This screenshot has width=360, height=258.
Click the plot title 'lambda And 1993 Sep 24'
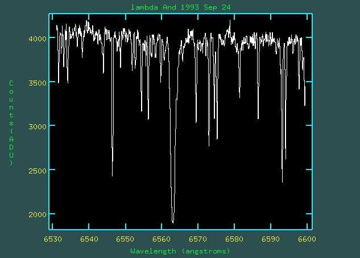pos(180,7)
